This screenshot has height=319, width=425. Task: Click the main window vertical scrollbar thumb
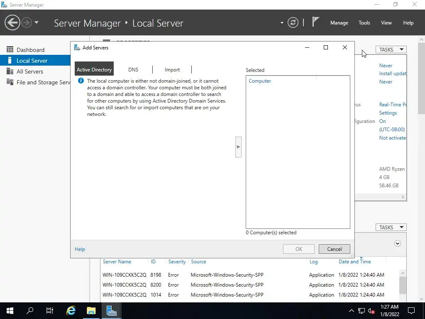coord(421,78)
